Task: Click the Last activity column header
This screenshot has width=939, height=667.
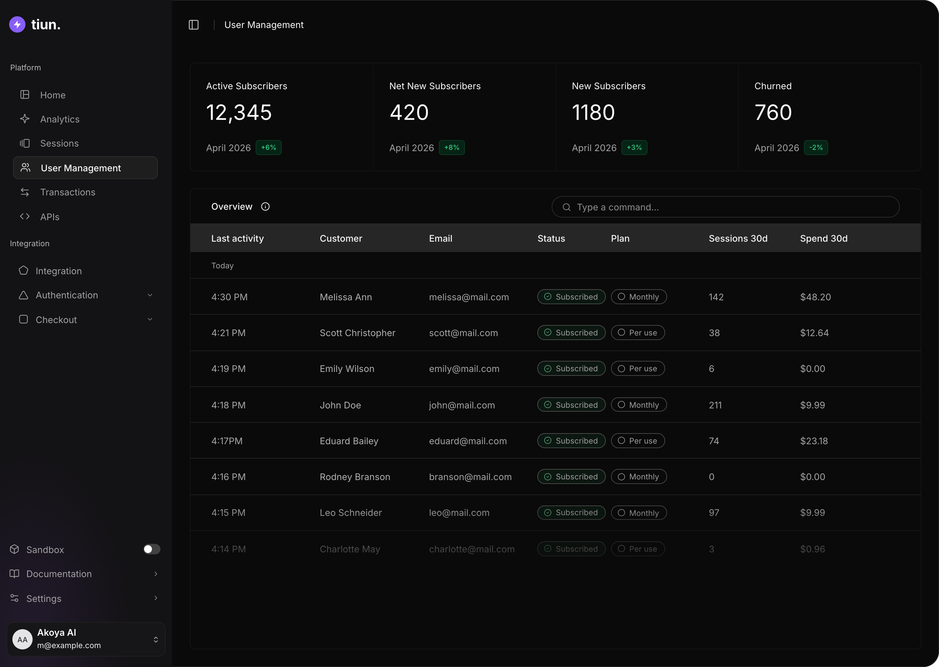Action: tap(238, 238)
